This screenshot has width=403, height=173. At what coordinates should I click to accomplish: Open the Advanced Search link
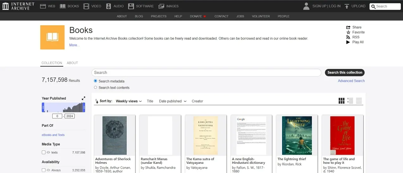[x=351, y=81]
